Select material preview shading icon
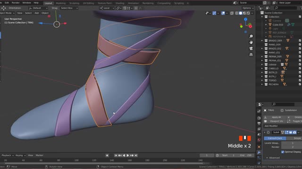The height and width of the screenshot is (169, 302). click(x=244, y=13)
